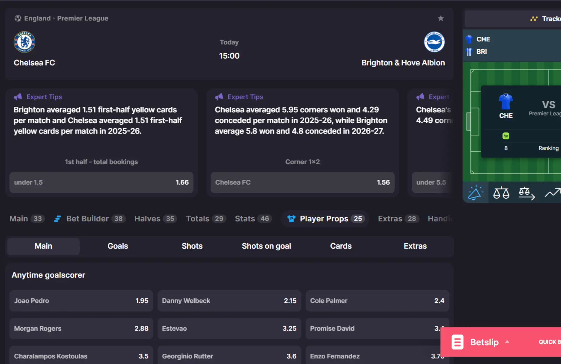Pick Cole Palmer anytime goalscorer 2.4
Screen dimensions: 561x364
click(377, 301)
